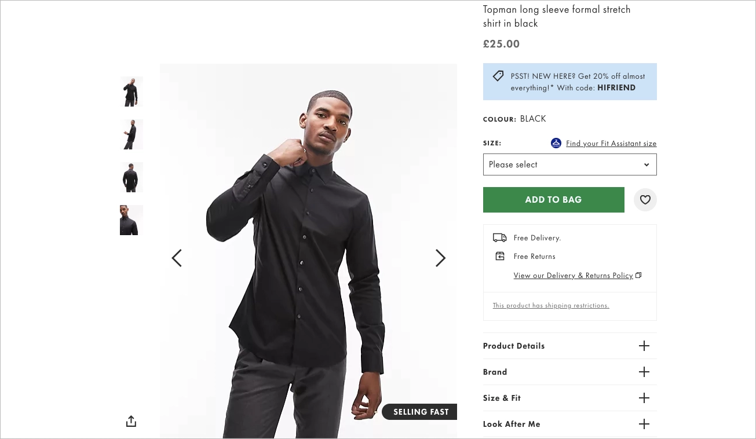Save item using the heart icon
This screenshot has width=756, height=439.
(645, 200)
